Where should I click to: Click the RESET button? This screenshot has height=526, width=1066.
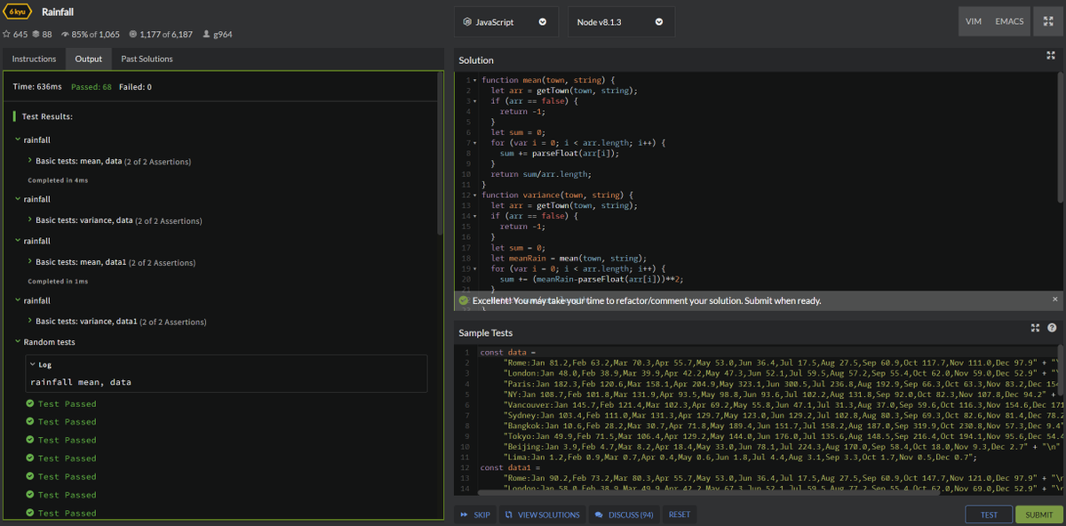[680, 514]
